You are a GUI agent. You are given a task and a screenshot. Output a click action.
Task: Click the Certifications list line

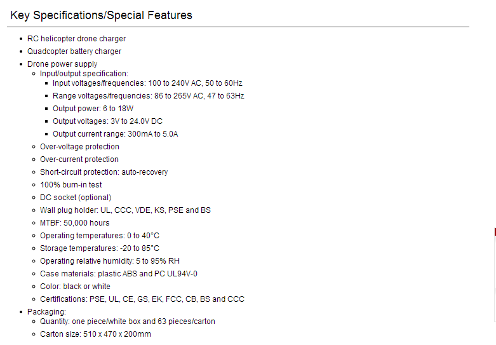(142, 299)
